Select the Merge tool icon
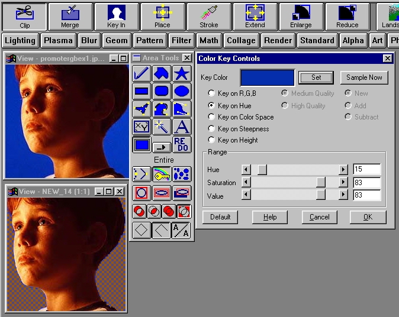The height and width of the screenshot is (317, 399). point(70,17)
